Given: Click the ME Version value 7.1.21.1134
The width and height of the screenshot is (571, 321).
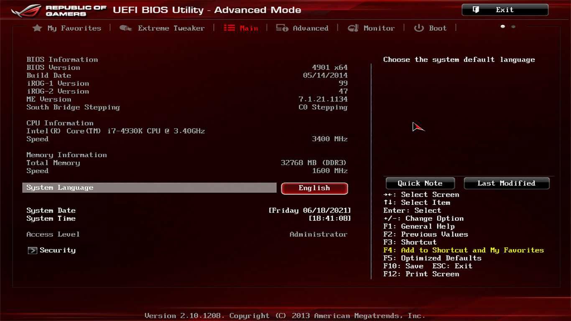Looking at the screenshot, I should point(323,99).
